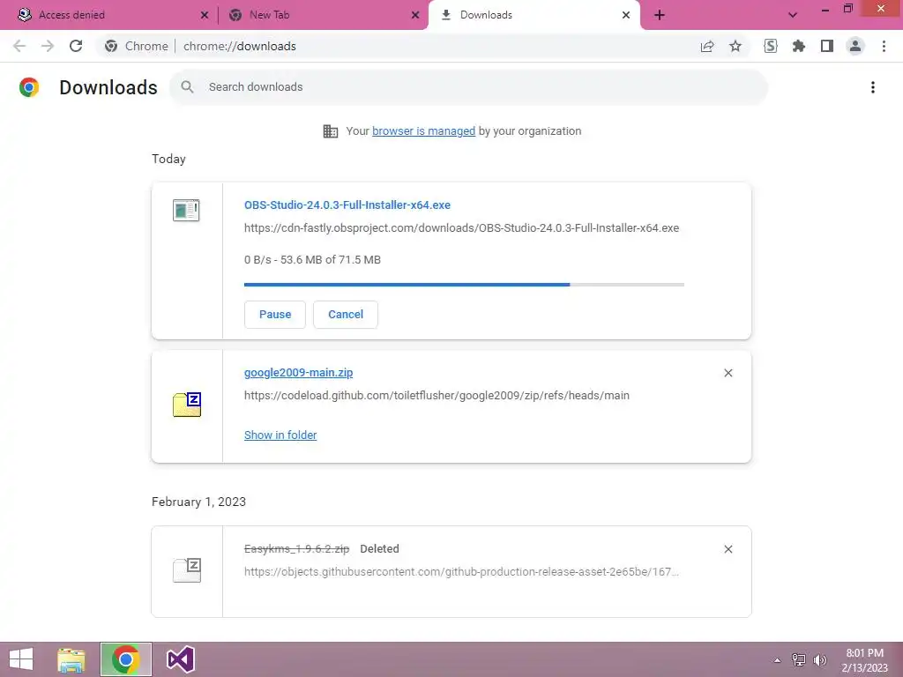This screenshot has height=677, width=903.
Task: Open volume control tray icon
Action: point(820,660)
